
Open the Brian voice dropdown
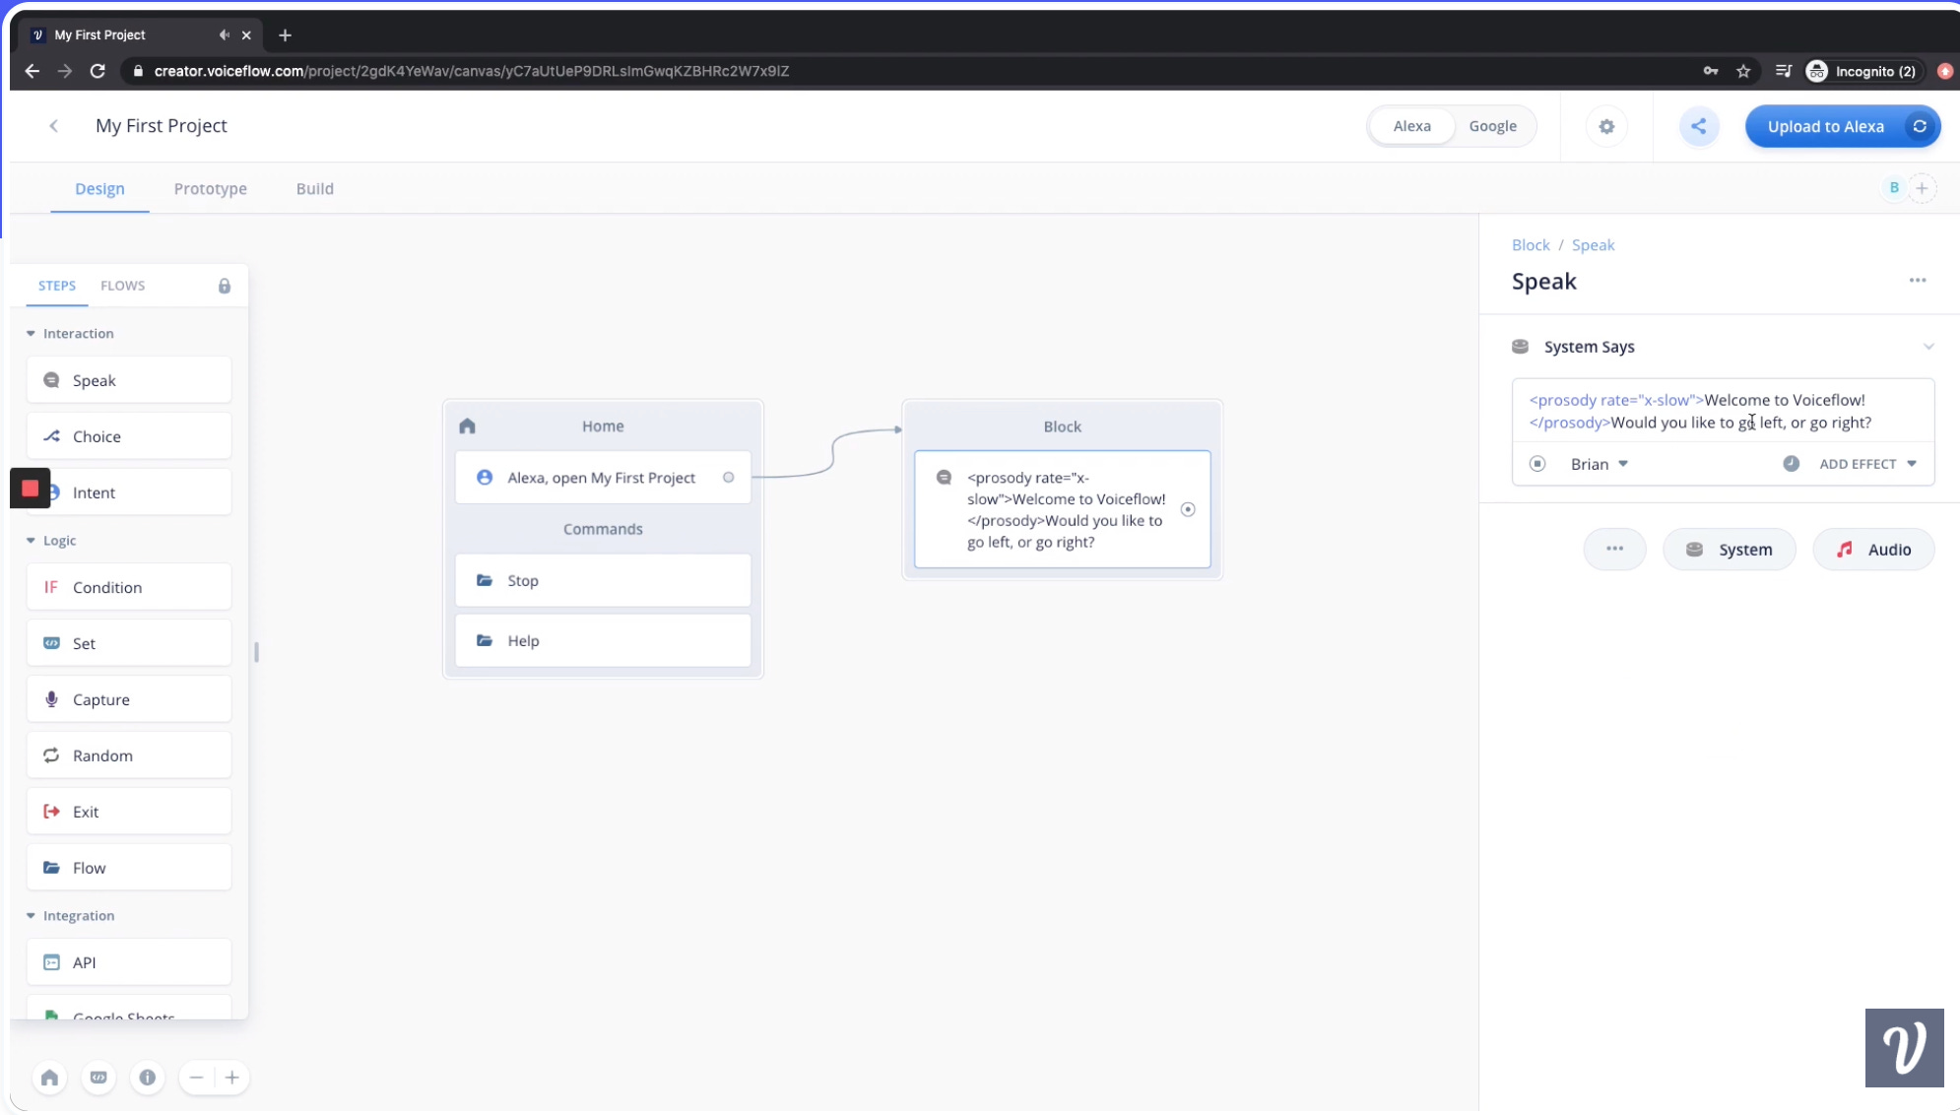[x=1599, y=464]
